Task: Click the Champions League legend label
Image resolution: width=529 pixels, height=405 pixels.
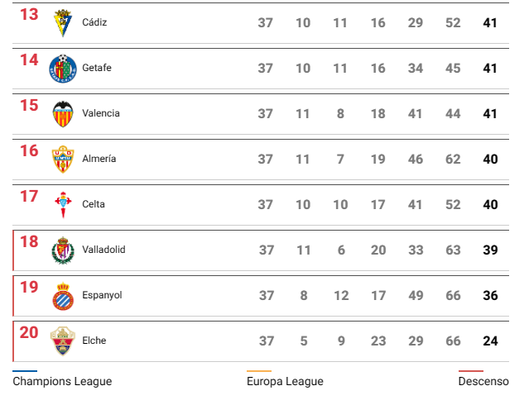Action: [x=62, y=382]
